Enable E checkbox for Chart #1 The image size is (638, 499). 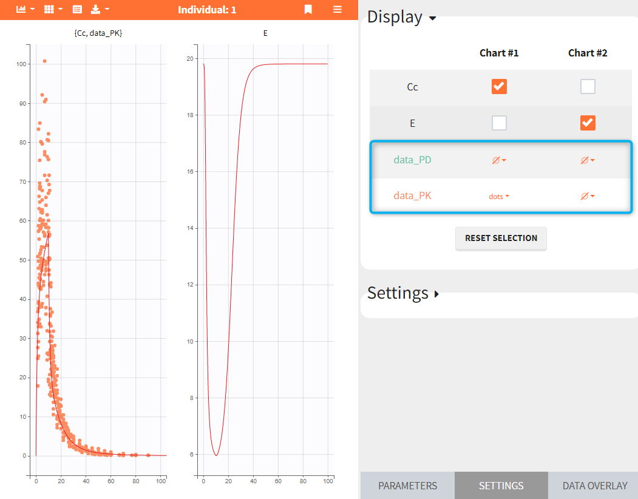tap(499, 123)
